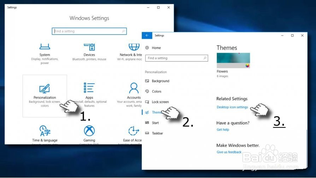Click the Personalization section label in sidebar
The width and height of the screenshot is (316, 178).
coord(156,72)
